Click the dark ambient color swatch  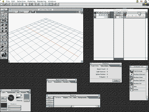(x=4, y=105)
